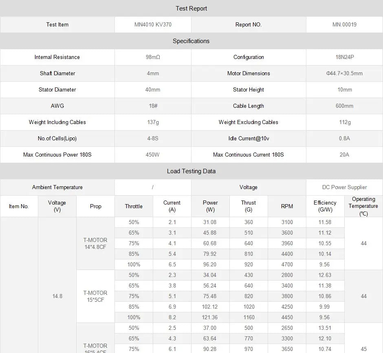The width and height of the screenshot is (383, 353).
Task: Click the Efficiency (G/W) column header
Action: point(325,206)
